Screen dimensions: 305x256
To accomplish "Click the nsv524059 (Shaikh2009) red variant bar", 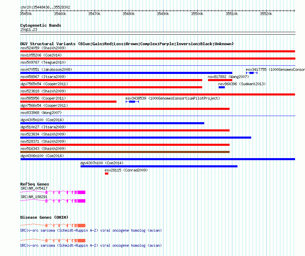I will [x=158, y=51].
